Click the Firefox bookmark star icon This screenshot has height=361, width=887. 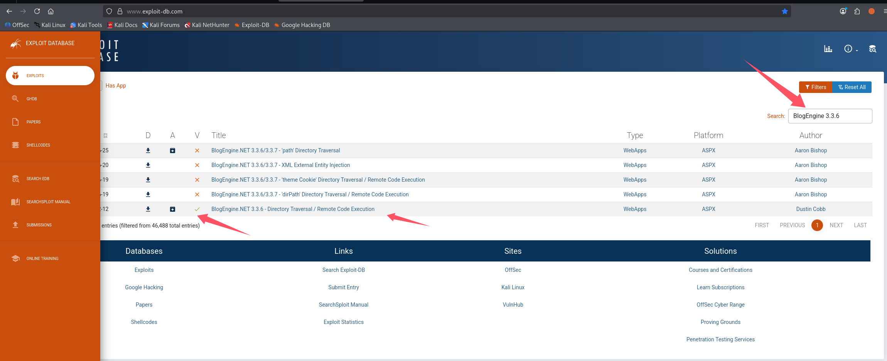[x=784, y=12]
